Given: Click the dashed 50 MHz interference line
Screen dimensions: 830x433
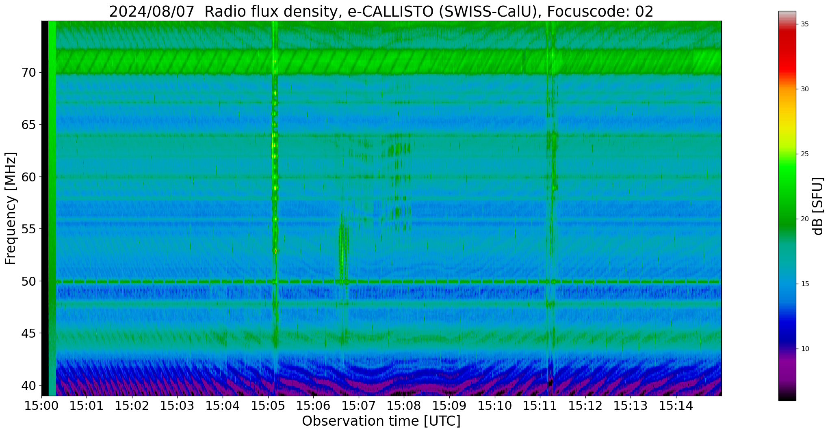Looking at the screenshot, I should (x=388, y=282).
